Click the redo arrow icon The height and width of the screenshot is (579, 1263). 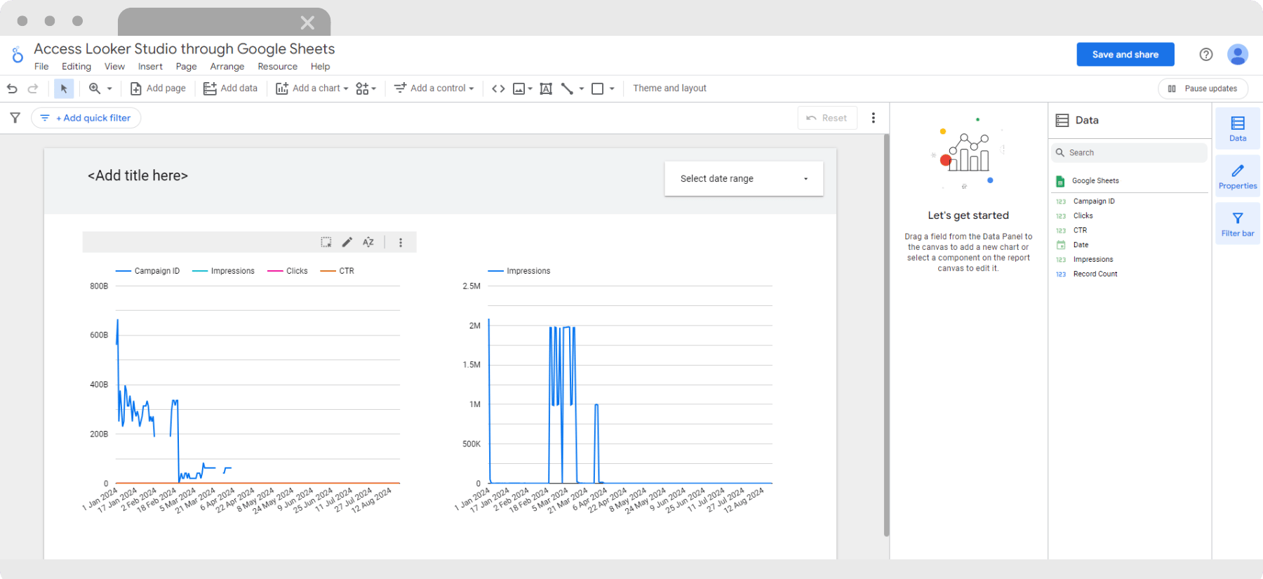pyautogui.click(x=33, y=88)
